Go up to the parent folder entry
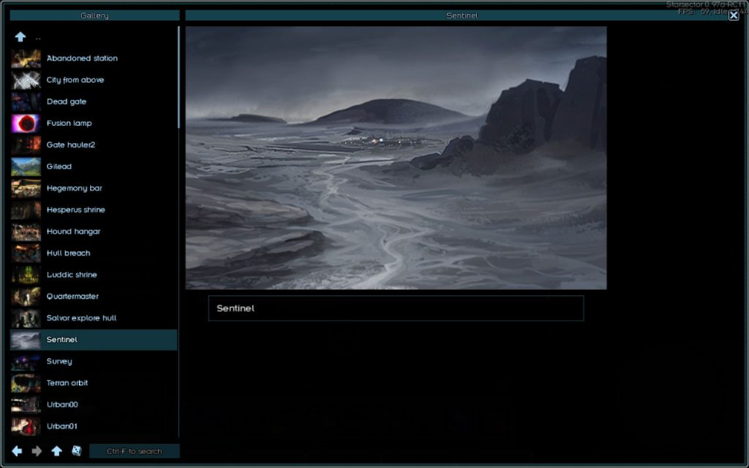 [21, 37]
